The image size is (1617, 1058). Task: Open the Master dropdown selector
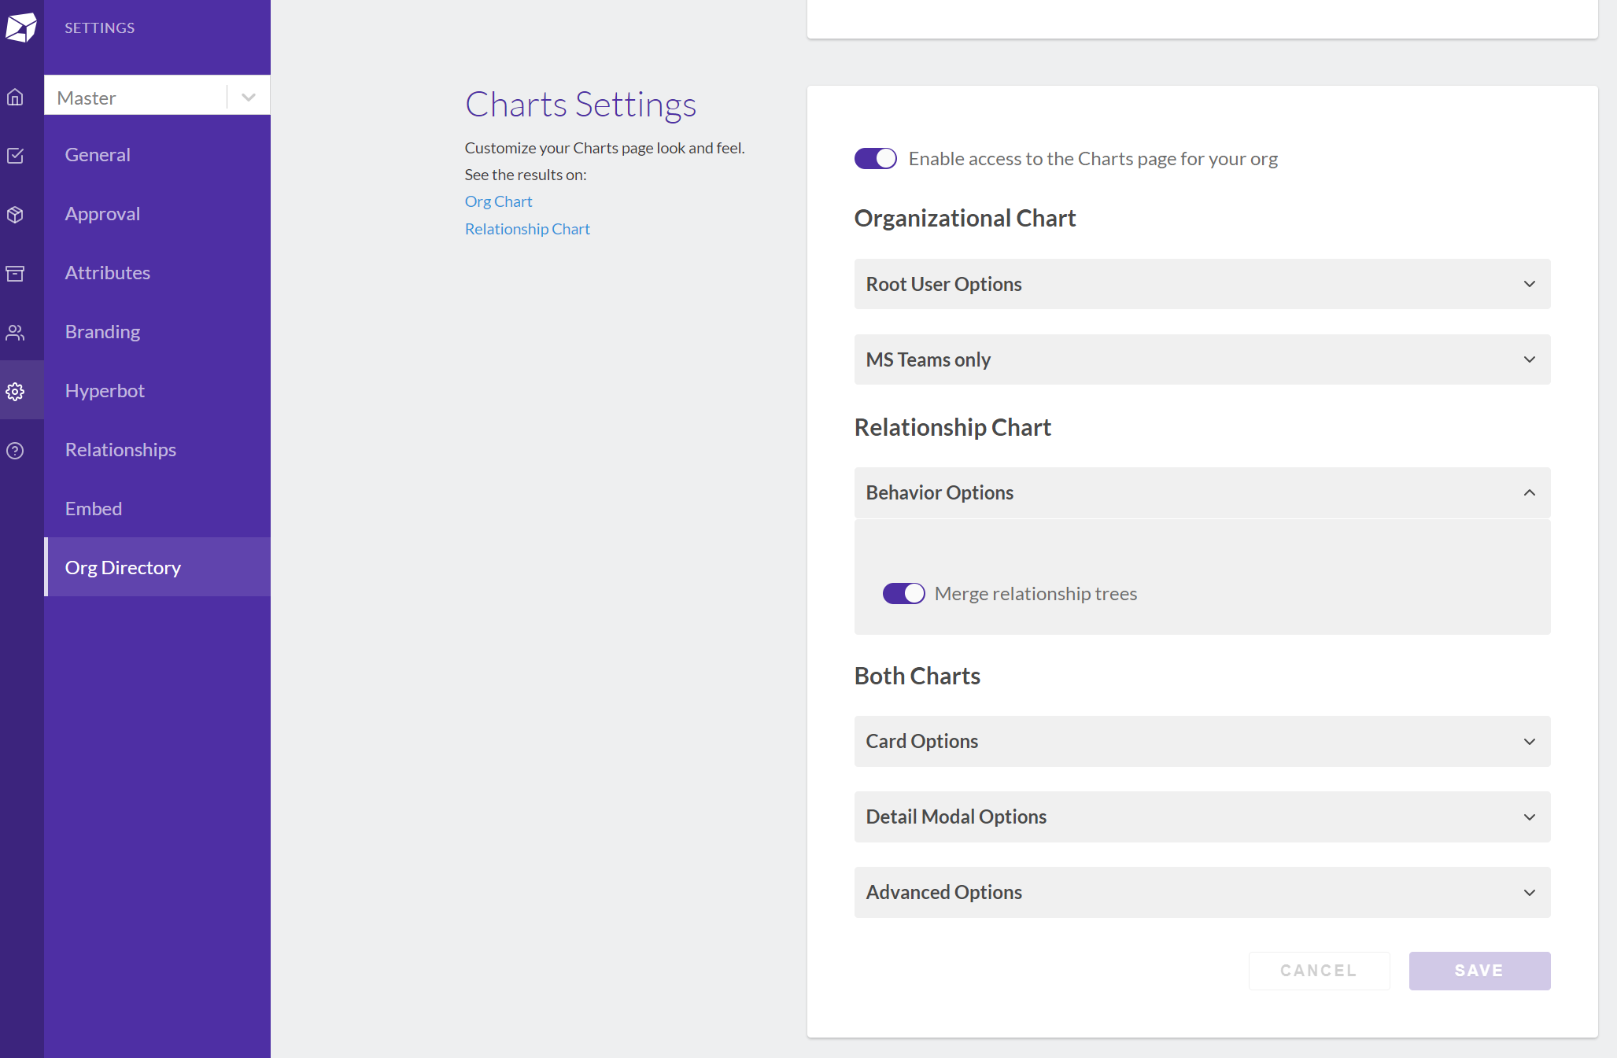point(157,95)
